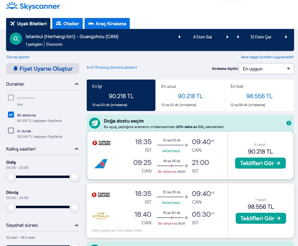The image size is (298, 246).
Task: Click the Bir aktarma AUH stop label
Action: tap(172, 223)
